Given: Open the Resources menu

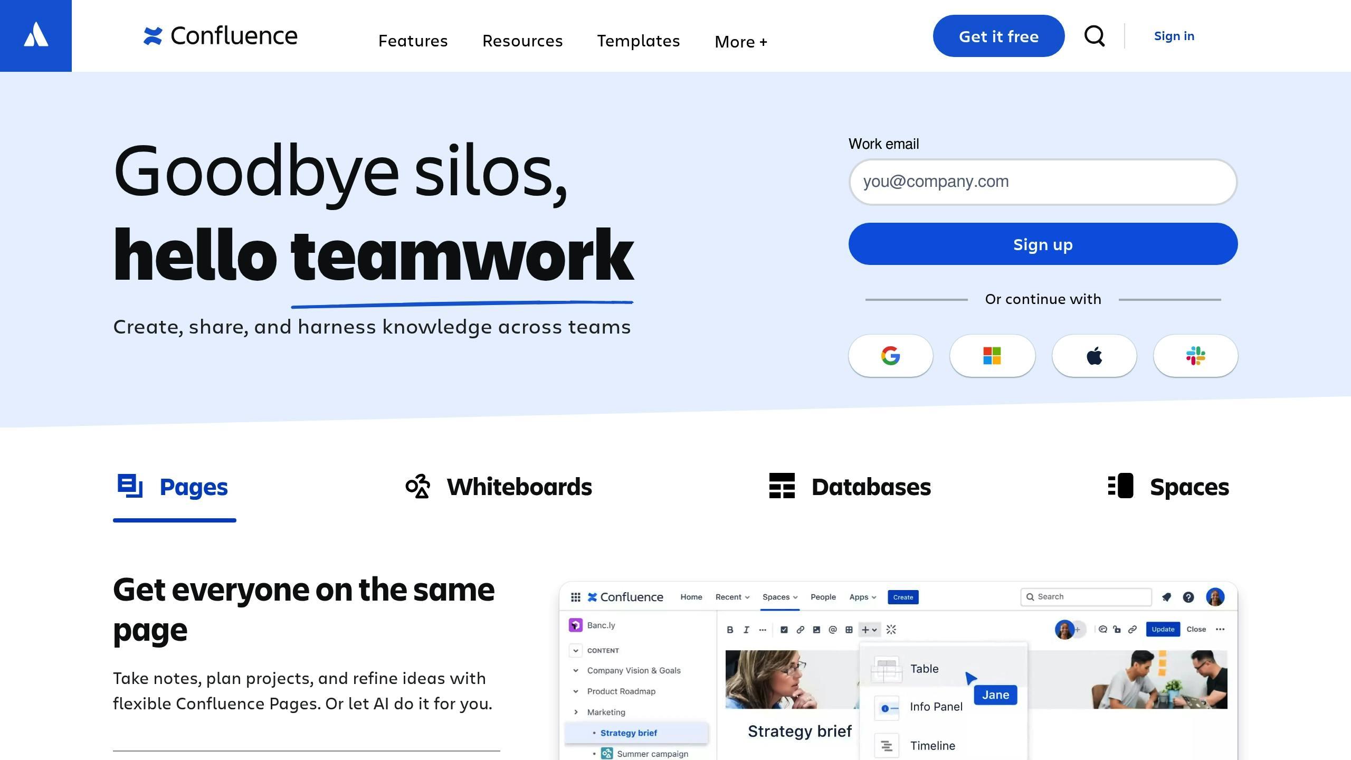Looking at the screenshot, I should coord(522,41).
